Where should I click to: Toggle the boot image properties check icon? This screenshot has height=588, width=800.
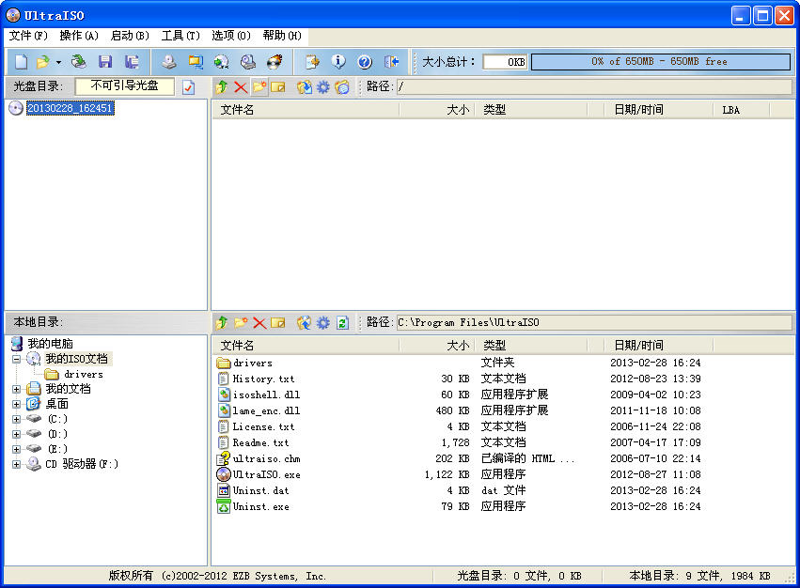coord(188,86)
